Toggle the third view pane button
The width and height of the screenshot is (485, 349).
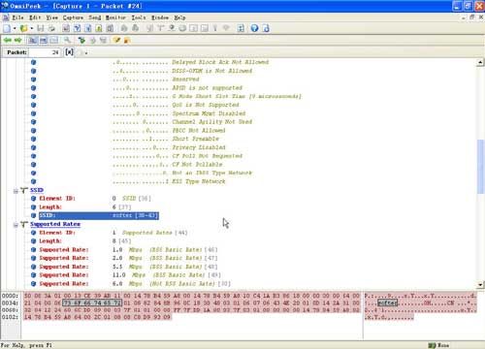pos(54,40)
